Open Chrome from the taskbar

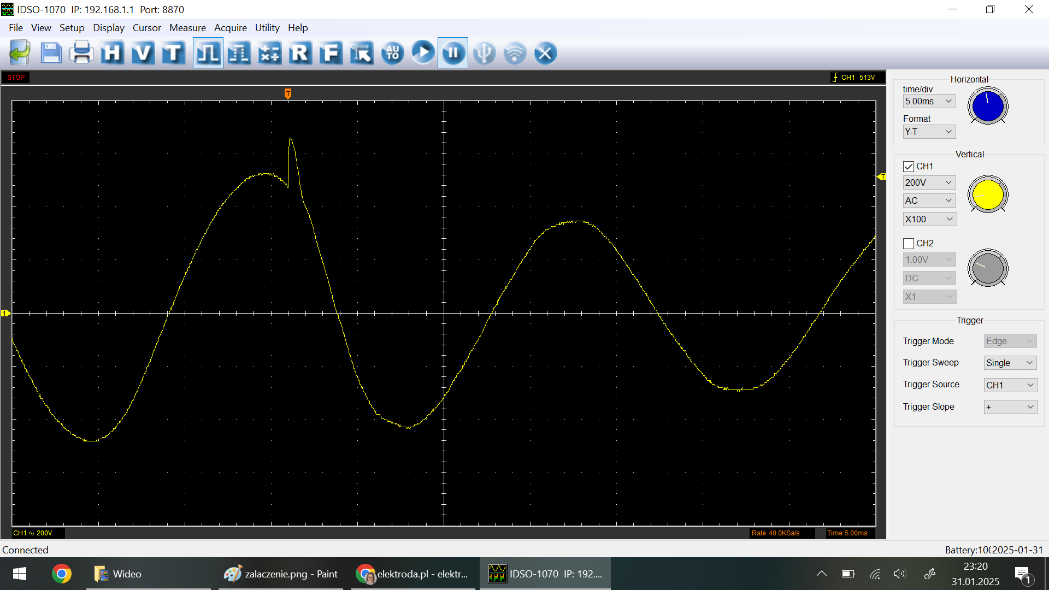tap(62, 574)
